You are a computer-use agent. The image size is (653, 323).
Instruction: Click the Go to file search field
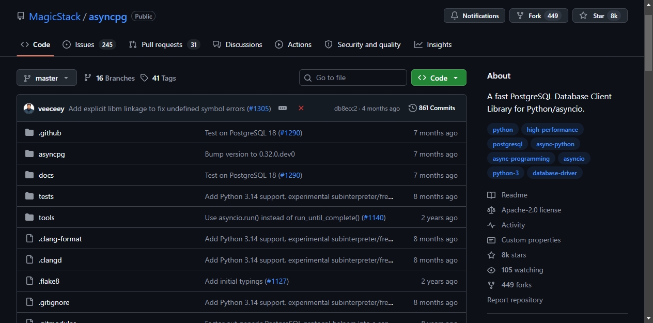coord(353,78)
